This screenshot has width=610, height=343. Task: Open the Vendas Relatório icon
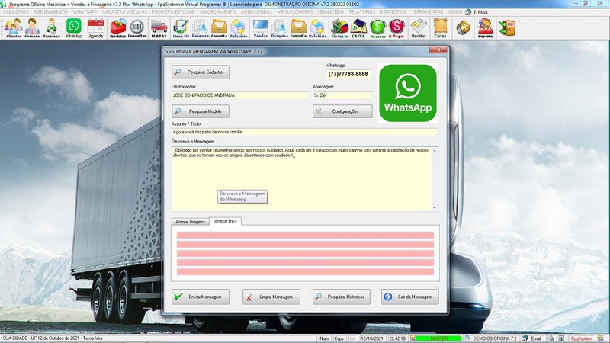tap(317, 28)
